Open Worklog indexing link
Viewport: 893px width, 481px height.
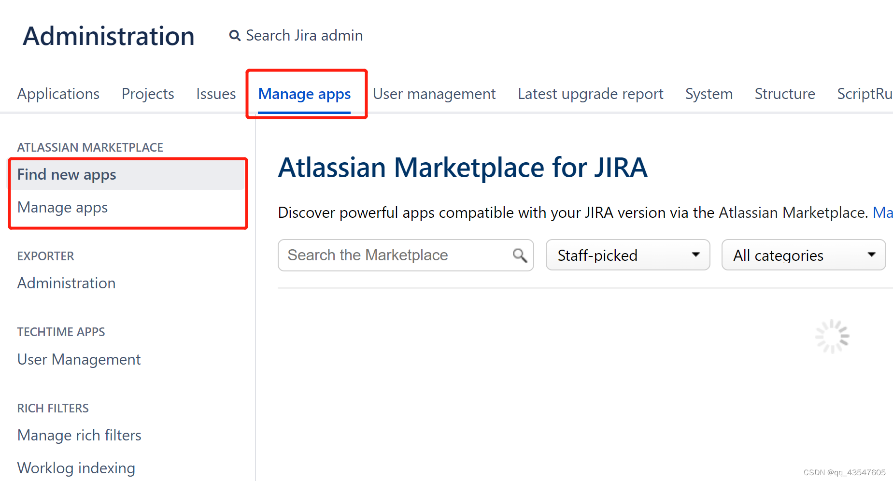(76, 468)
